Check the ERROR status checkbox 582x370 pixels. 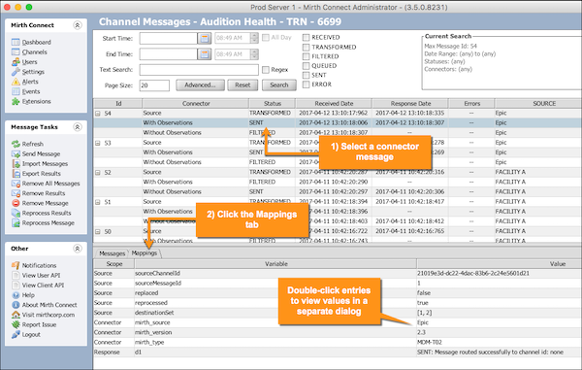306,84
